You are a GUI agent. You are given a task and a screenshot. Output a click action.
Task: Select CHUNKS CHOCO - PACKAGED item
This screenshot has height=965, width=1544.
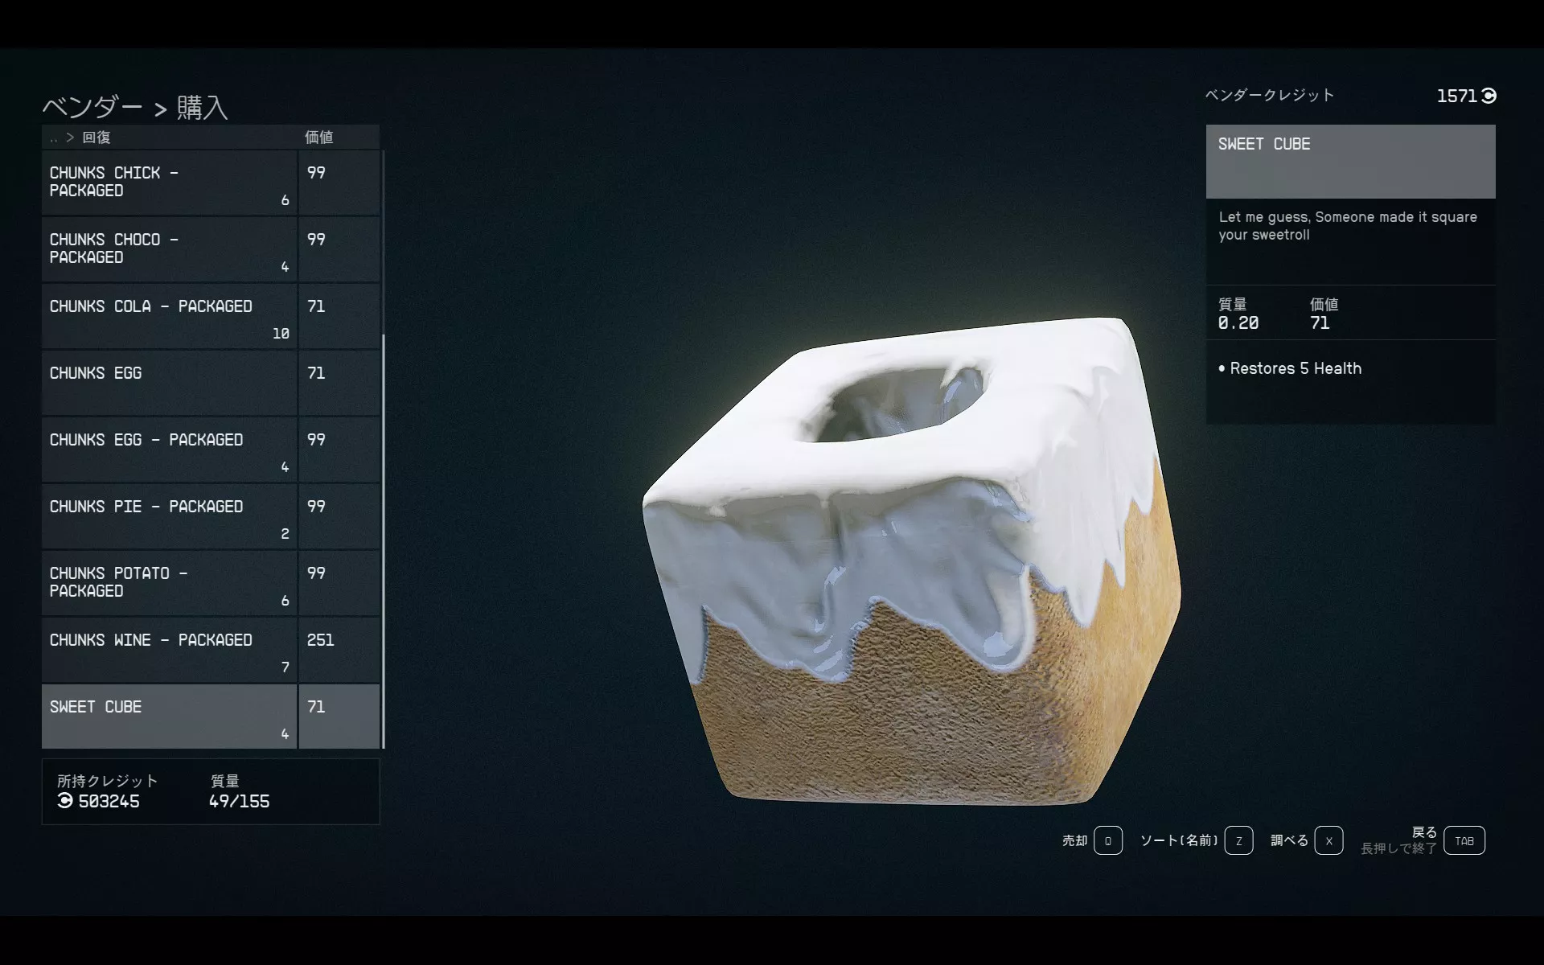[211, 249]
